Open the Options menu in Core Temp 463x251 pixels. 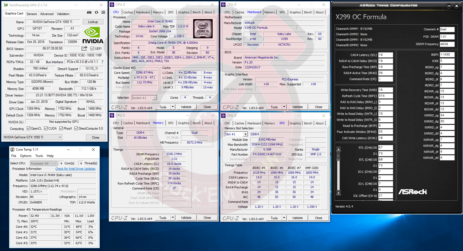tap(26, 156)
